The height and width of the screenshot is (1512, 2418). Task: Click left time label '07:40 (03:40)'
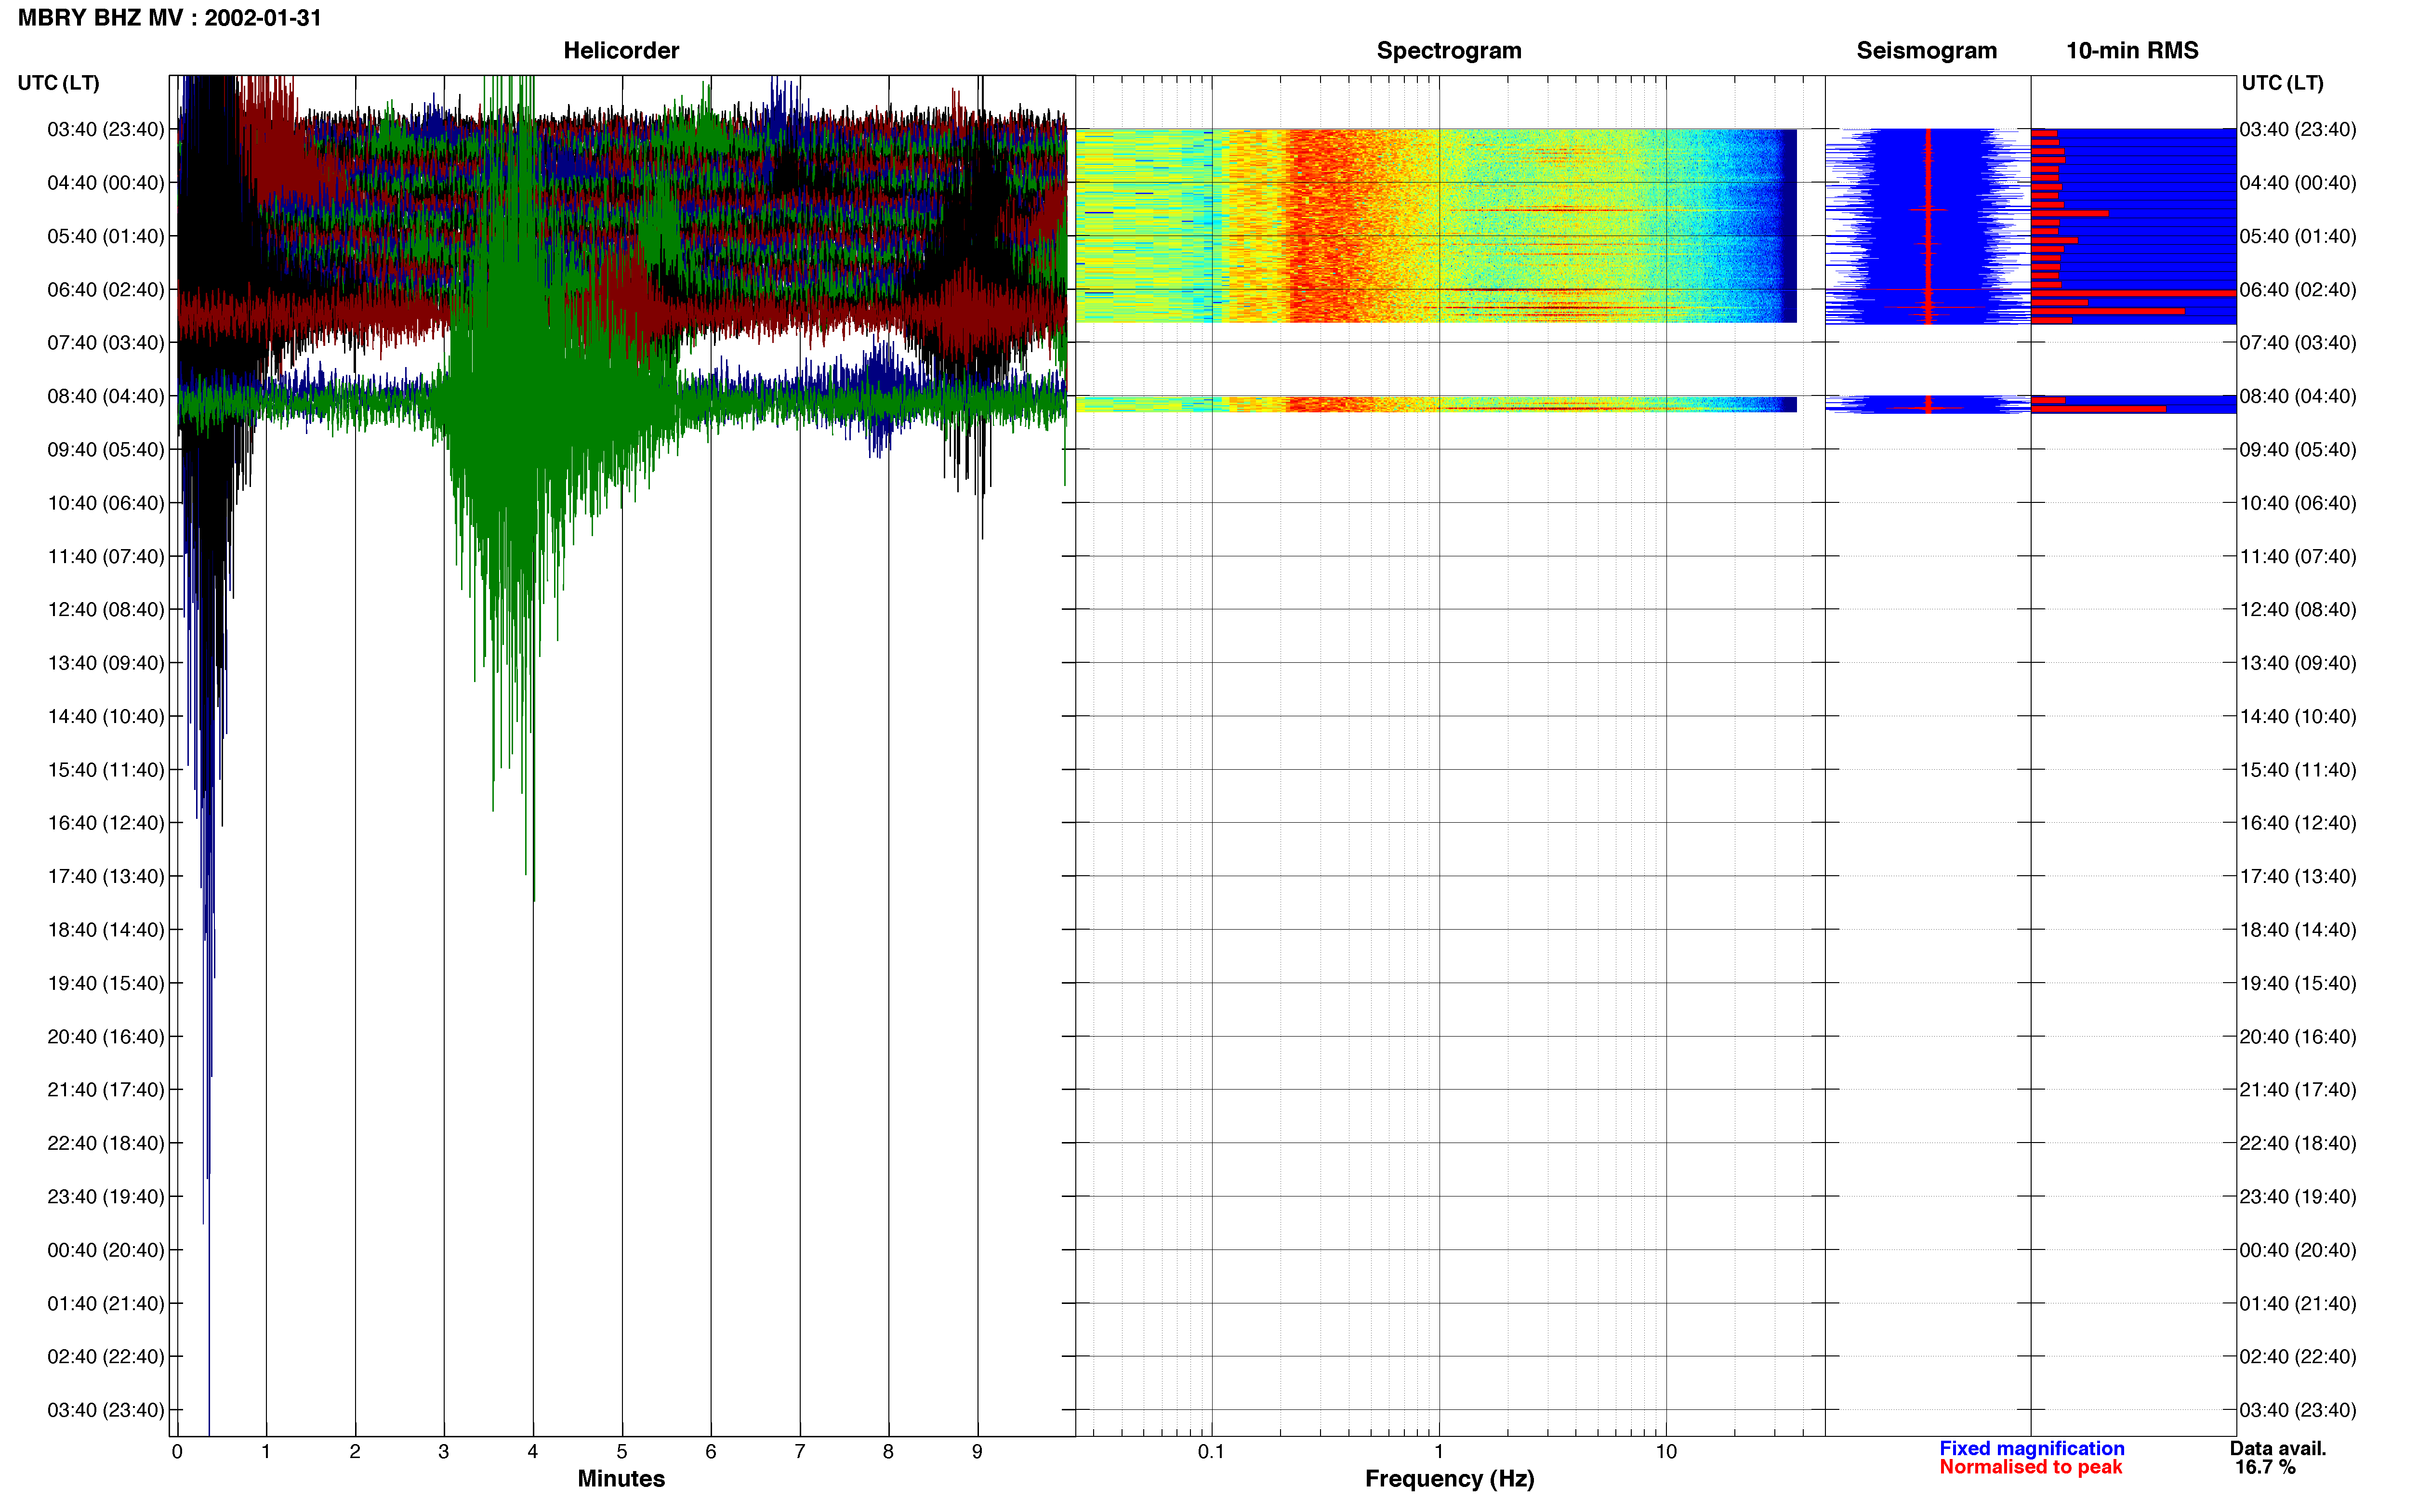click(x=106, y=343)
